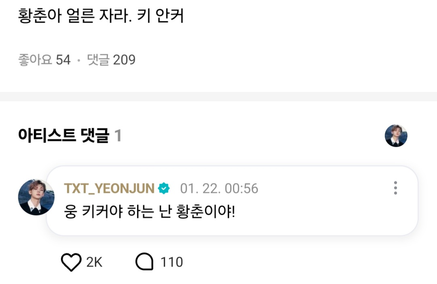Open the 댓글 209 comments list

coord(111,60)
